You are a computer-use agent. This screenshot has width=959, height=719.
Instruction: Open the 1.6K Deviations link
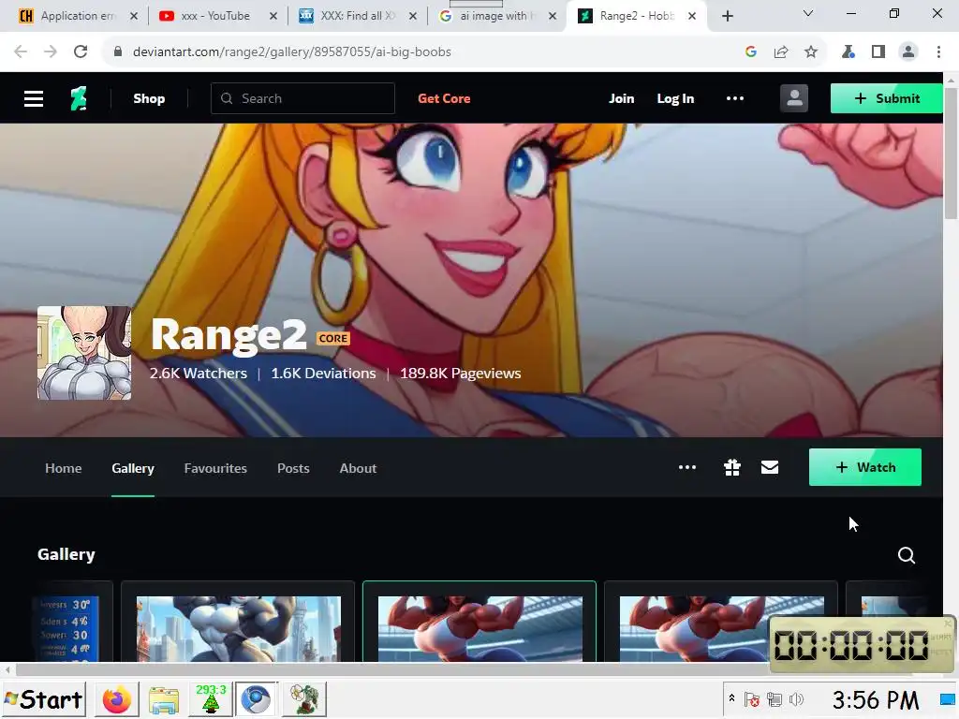[323, 373]
